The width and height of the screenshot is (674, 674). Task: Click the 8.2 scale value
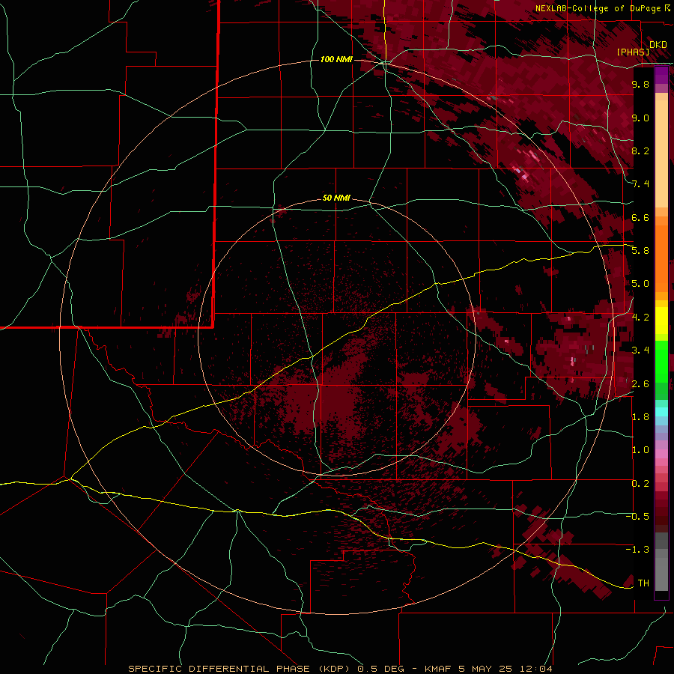coord(640,151)
